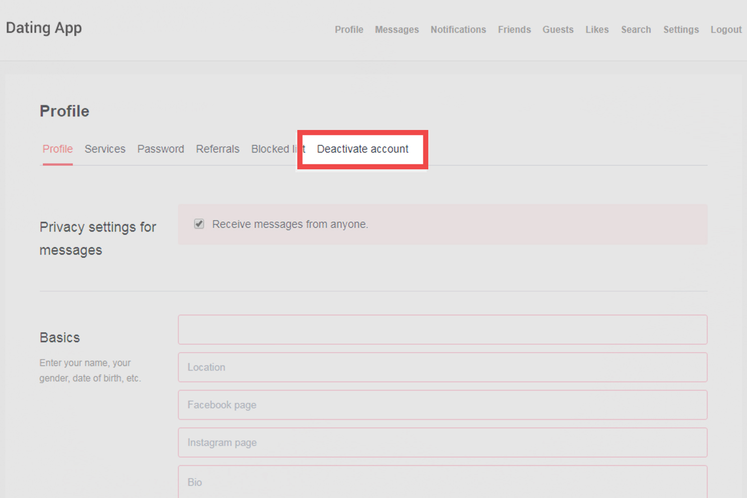Click the empty name field above Location
This screenshot has width=747, height=498.
pos(442,330)
